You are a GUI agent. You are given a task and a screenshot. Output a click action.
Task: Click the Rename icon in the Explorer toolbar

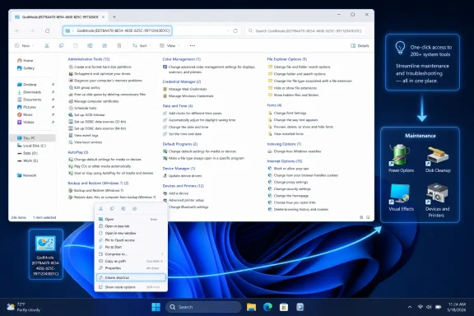pos(90,45)
